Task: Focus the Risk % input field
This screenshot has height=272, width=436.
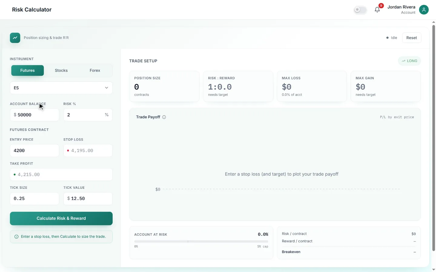Action: [x=88, y=115]
